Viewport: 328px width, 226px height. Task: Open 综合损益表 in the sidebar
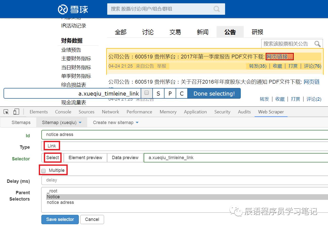74,85
